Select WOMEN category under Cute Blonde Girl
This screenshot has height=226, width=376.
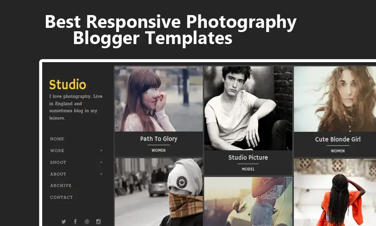[338, 151]
